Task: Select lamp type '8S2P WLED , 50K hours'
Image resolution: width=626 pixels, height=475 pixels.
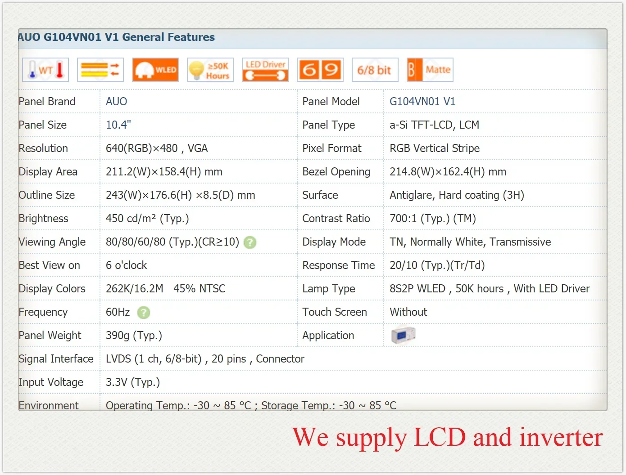Action: coord(447,289)
